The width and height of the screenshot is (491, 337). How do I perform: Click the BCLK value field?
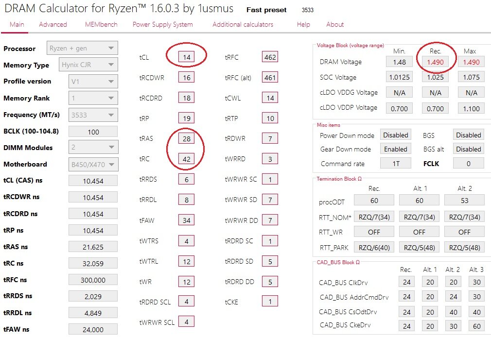tap(93, 132)
